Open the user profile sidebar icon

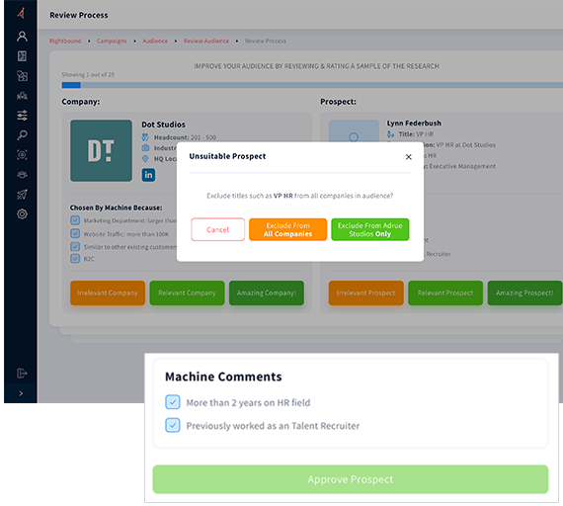coord(22,37)
